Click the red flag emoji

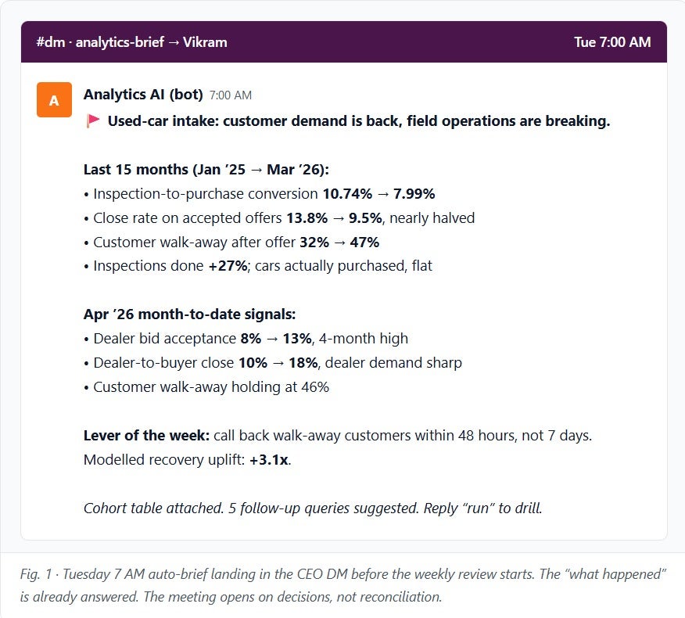[93, 121]
